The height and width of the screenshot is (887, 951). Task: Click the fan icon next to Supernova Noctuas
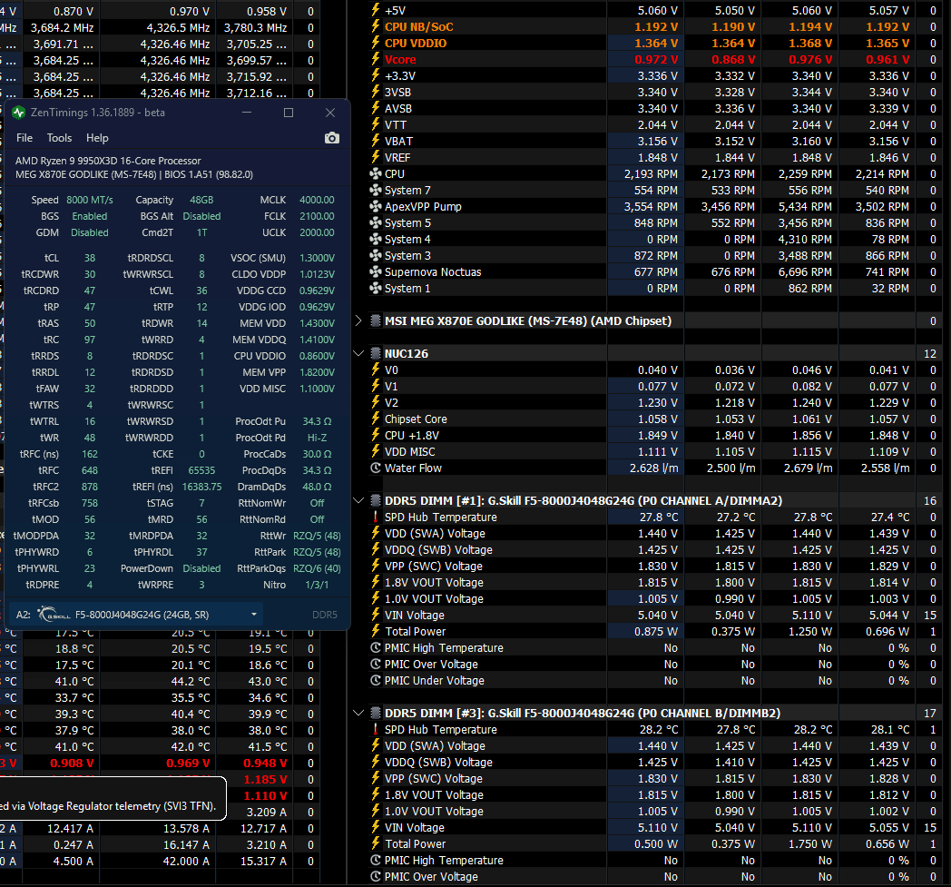tap(376, 271)
